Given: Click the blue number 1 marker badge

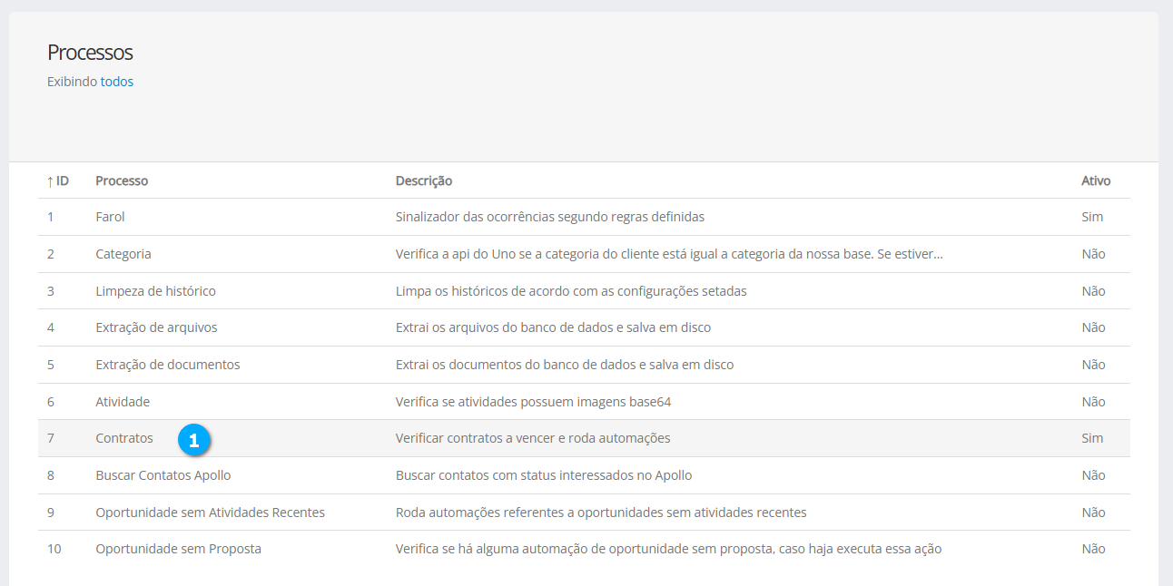Looking at the screenshot, I should coord(194,440).
